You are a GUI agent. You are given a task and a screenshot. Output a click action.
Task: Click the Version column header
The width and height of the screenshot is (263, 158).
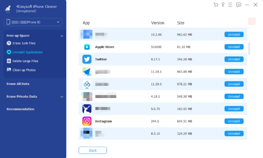click(x=157, y=23)
